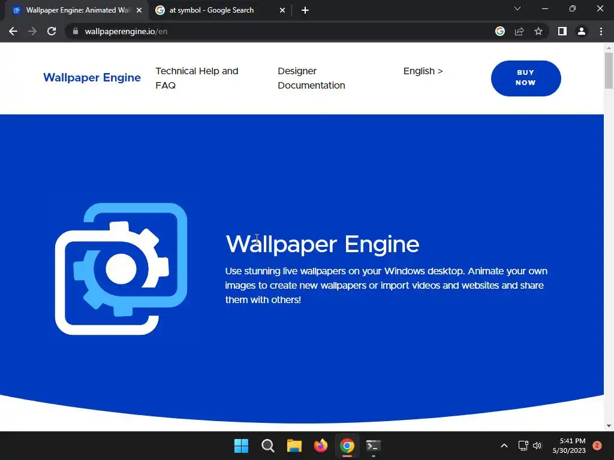This screenshot has height=460, width=614.
Task: Close the Wallpaper Engine tab
Action: point(139,10)
